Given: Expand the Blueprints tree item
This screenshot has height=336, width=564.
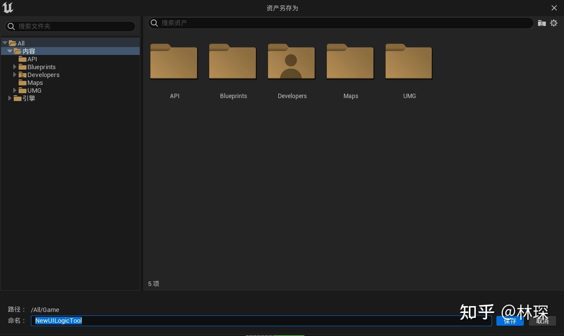Looking at the screenshot, I should click(15, 67).
